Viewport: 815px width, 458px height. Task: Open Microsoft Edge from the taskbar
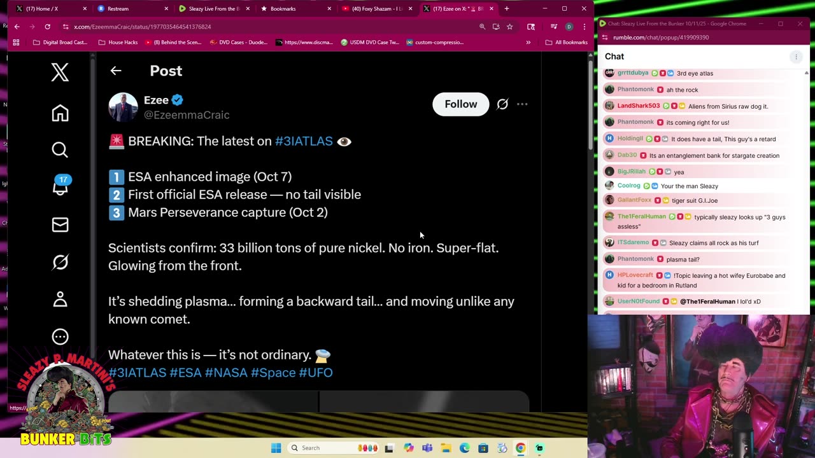pos(465,448)
